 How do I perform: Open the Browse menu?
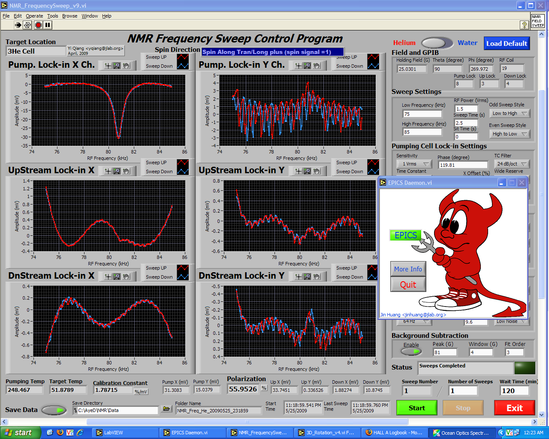tap(70, 16)
